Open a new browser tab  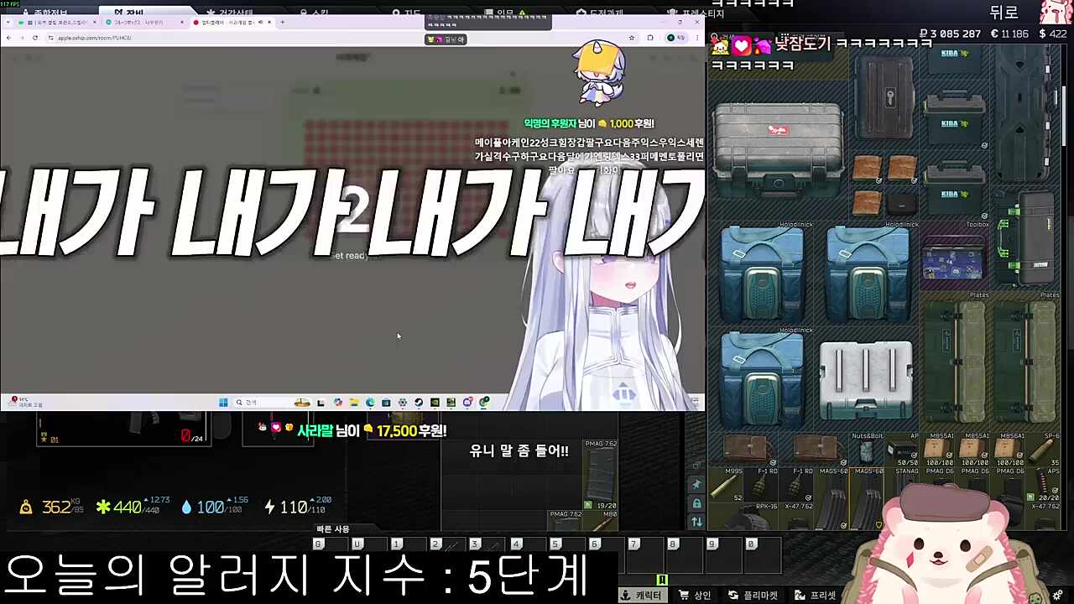pos(282,22)
